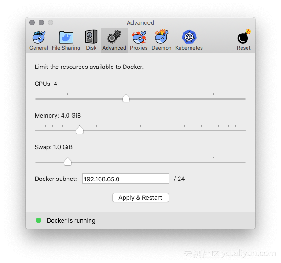The height and width of the screenshot is (263, 281).
Task: Click the 'Docker is running' status text
Action: click(71, 220)
